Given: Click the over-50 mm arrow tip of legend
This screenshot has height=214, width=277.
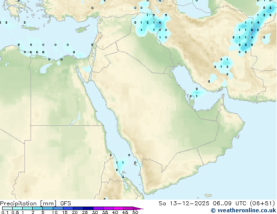Looking at the screenshot, I should pyautogui.click(x=138, y=208).
